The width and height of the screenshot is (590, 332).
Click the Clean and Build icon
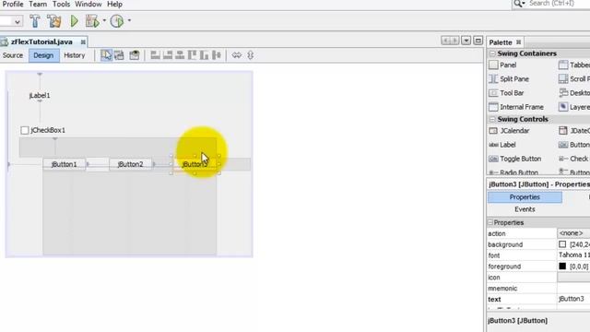click(54, 21)
